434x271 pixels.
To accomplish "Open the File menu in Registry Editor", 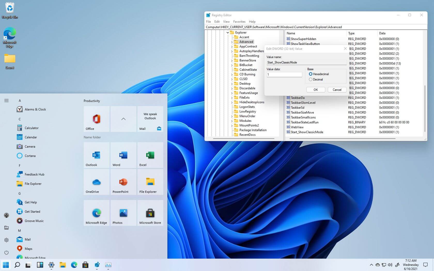I will (x=208, y=22).
